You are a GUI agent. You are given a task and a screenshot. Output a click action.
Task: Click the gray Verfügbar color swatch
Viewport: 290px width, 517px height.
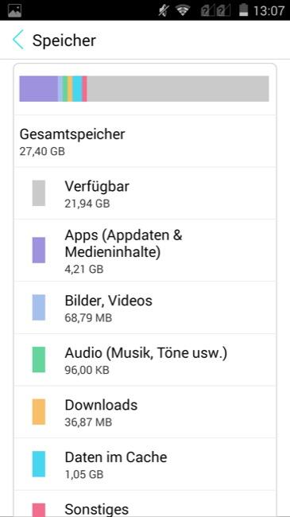click(x=39, y=193)
